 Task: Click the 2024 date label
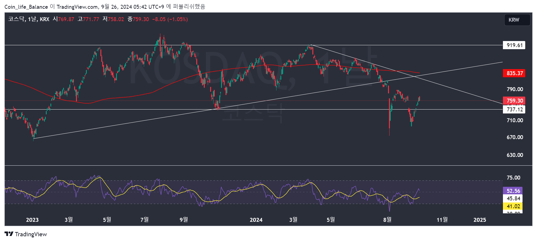(x=256, y=220)
